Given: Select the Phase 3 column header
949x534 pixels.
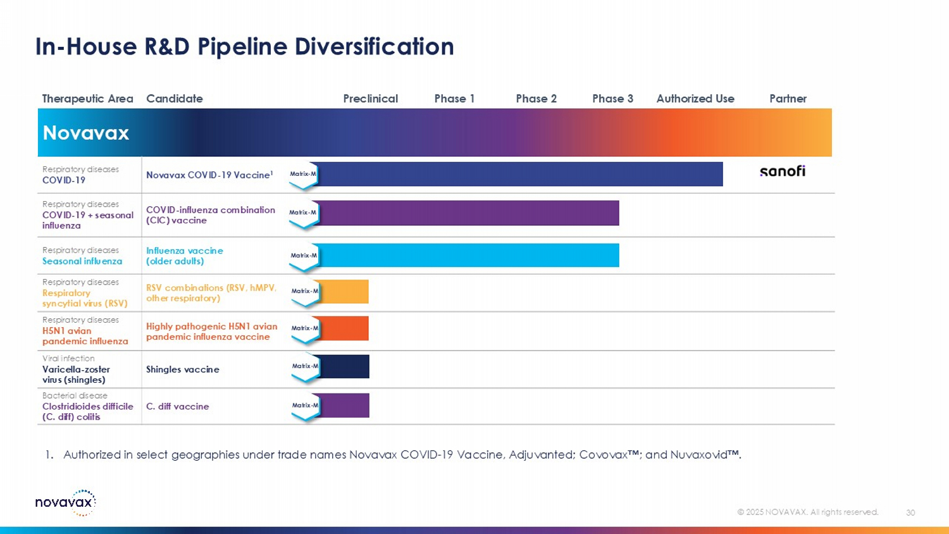Looking at the screenshot, I should [612, 99].
